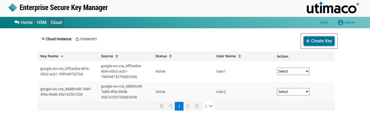Sort by Key Name arrow icon

(62, 57)
